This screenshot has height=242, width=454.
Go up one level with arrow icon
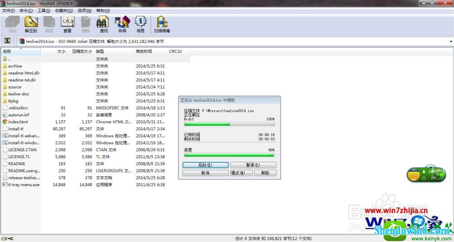coord(7,41)
